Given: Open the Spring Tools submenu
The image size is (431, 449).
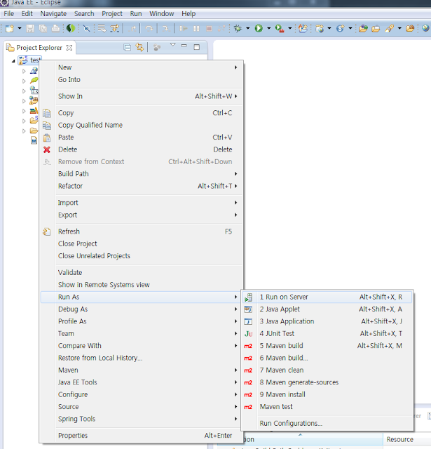Looking at the screenshot, I should click(142, 419).
